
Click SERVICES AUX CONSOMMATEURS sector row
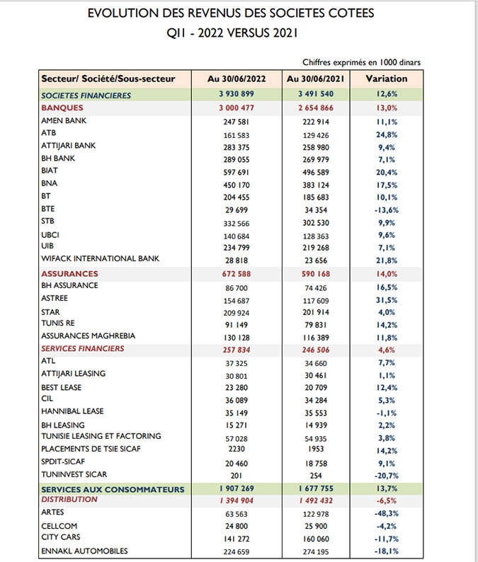click(231, 489)
